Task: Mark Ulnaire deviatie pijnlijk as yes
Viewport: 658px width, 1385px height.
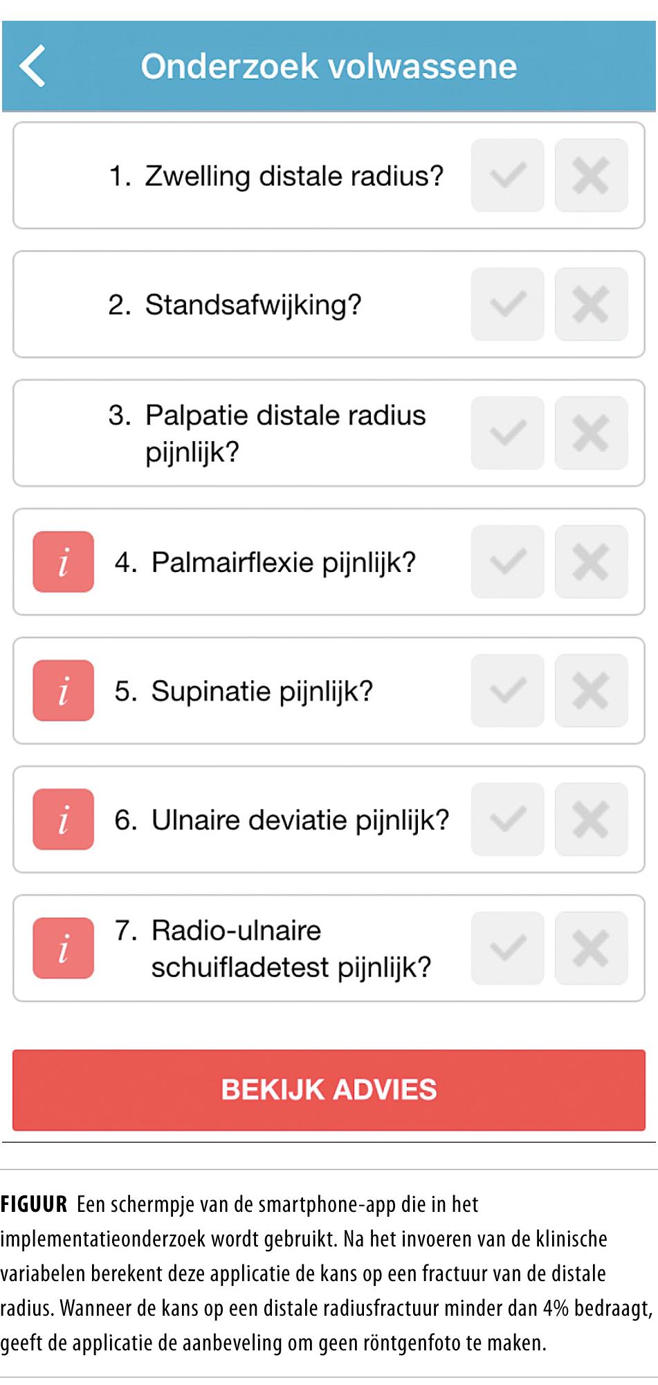Action: 507,819
